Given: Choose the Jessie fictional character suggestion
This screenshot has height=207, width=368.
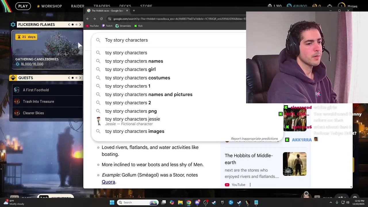Looking at the screenshot, I should coord(187,121).
